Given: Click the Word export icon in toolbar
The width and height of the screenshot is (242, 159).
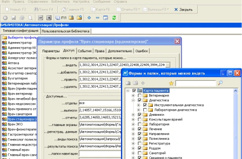Looking at the screenshot, I should [x=40, y=18].
